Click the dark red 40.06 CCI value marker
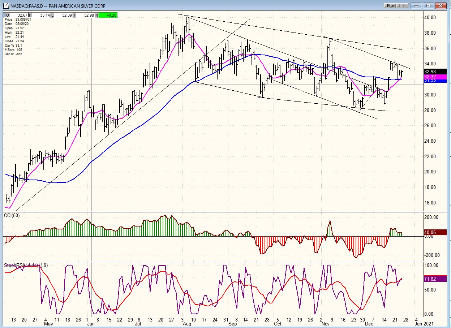The height and width of the screenshot is (328, 451). pyautogui.click(x=435, y=232)
